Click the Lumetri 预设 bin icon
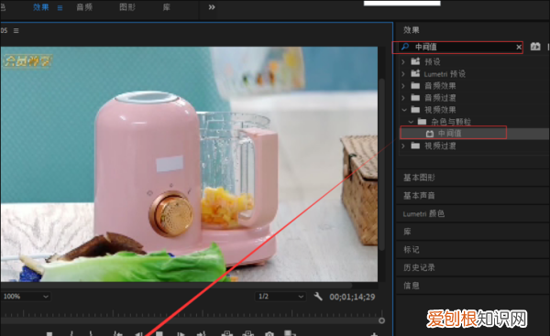The height and width of the screenshot is (336, 550). click(415, 73)
